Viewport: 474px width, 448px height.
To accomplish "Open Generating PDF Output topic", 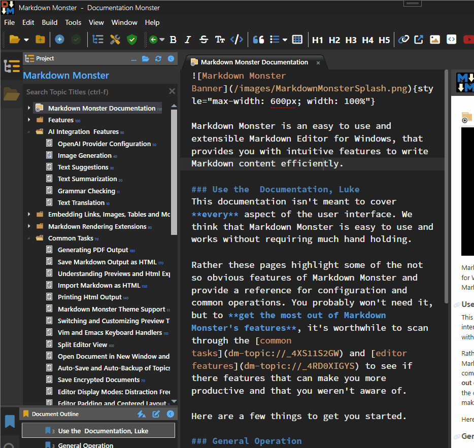I will (93, 250).
